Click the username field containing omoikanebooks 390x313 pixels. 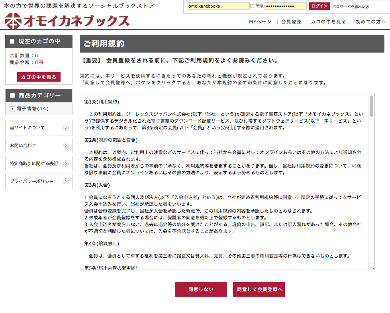click(x=218, y=6)
